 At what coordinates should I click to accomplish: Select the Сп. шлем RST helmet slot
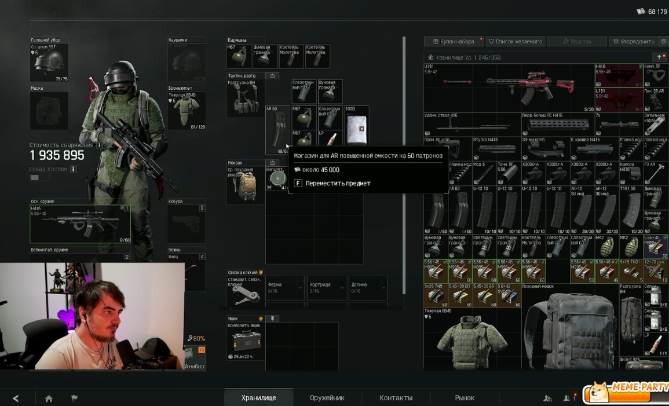(49, 63)
